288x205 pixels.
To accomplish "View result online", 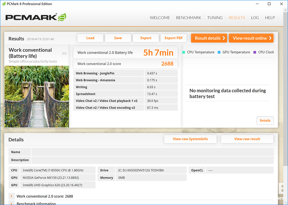I will (251, 38).
